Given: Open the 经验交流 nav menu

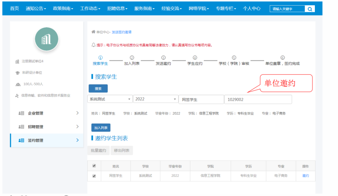Looking at the screenshot, I should coord(172,9).
